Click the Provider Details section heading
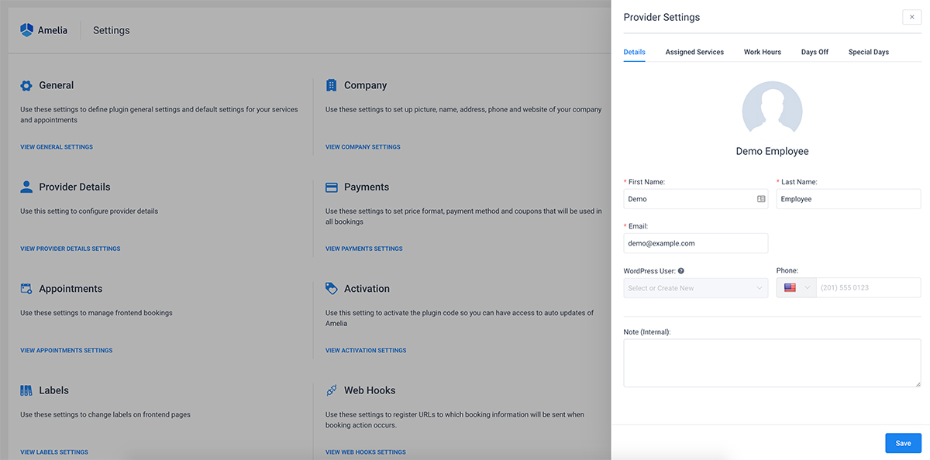 click(75, 187)
